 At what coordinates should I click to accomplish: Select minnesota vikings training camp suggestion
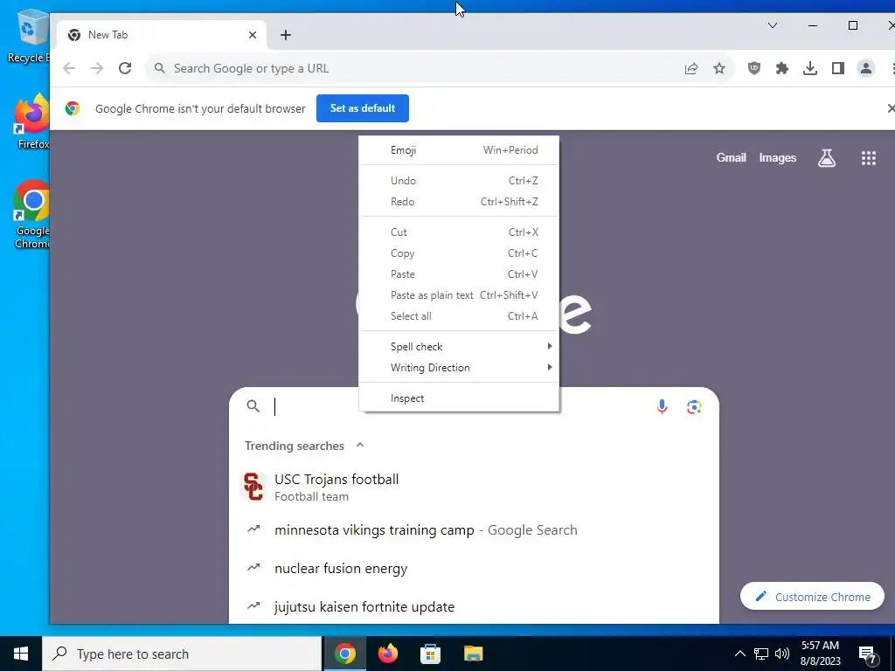coord(474,530)
